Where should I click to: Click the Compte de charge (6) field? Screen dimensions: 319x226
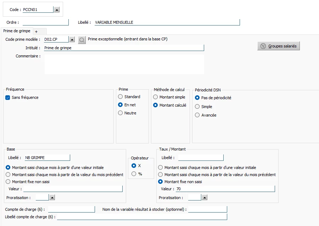71,209
